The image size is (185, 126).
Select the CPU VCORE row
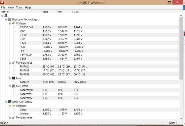pyautogui.click(x=99, y=27)
